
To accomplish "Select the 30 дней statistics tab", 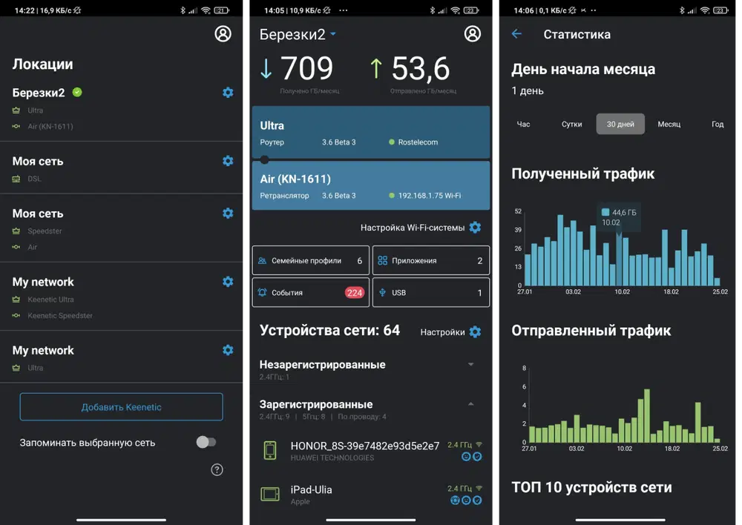I will [x=620, y=124].
